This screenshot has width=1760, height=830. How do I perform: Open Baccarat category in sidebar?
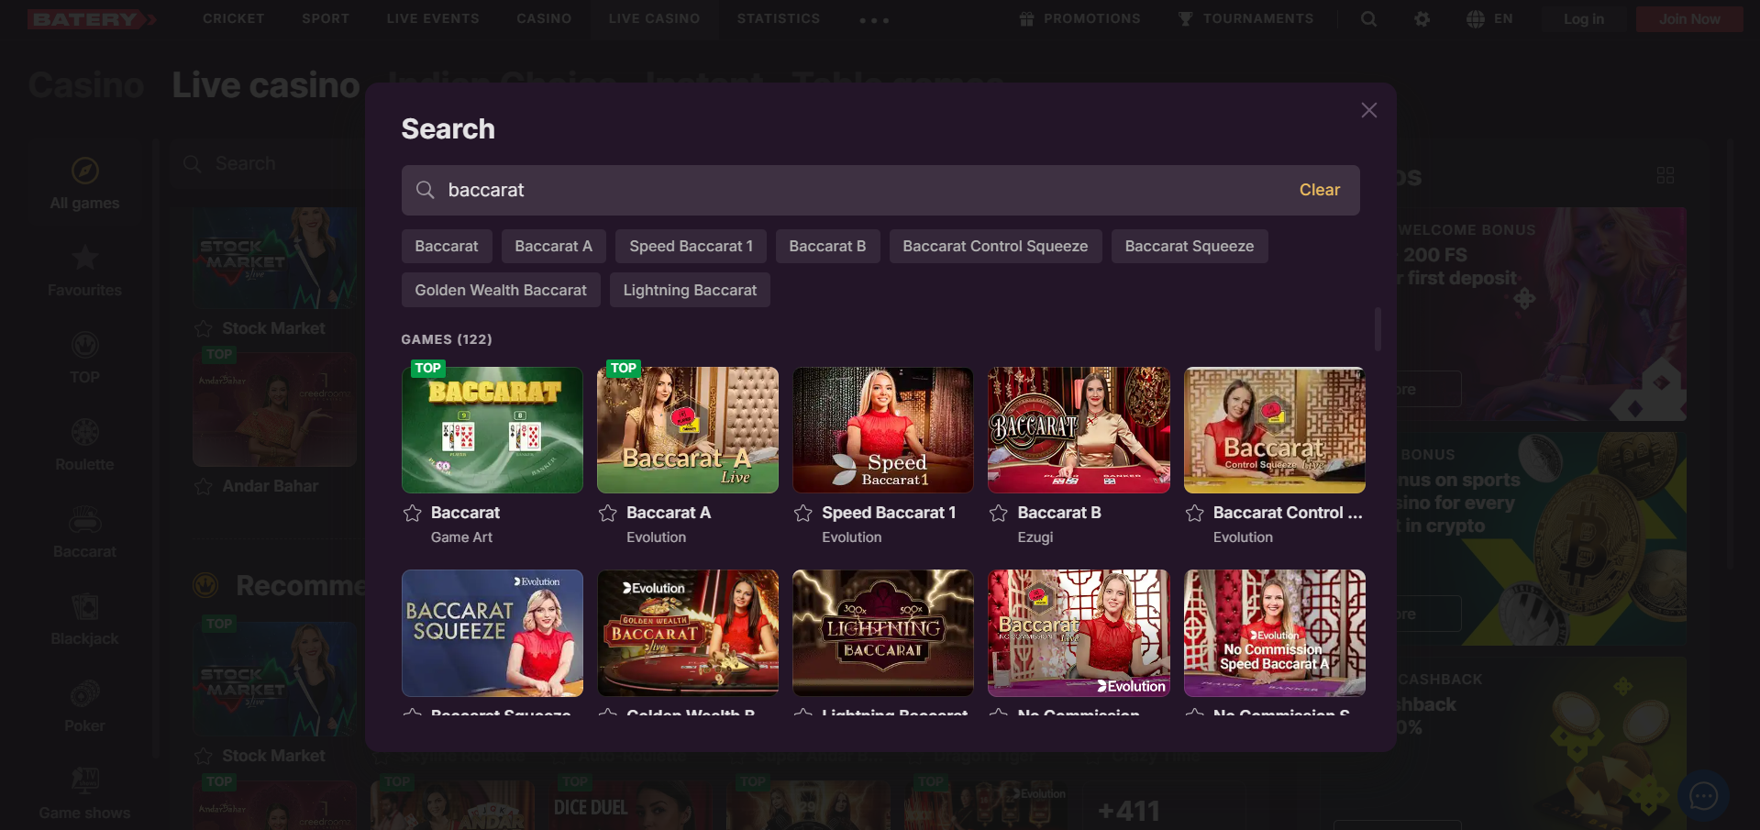84,533
